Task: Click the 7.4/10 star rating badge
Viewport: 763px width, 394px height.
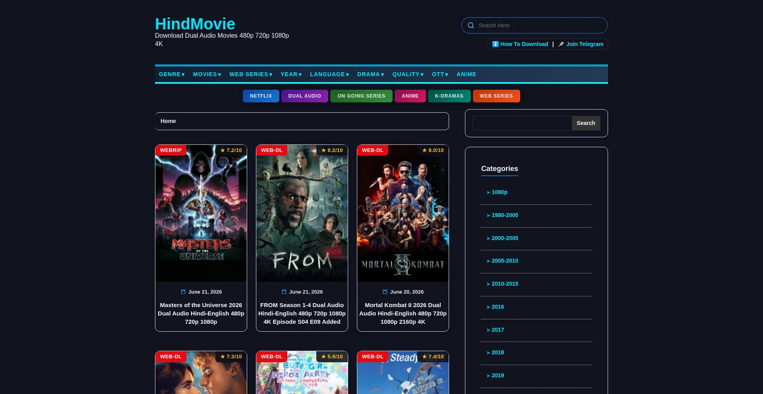Action: click(433, 357)
